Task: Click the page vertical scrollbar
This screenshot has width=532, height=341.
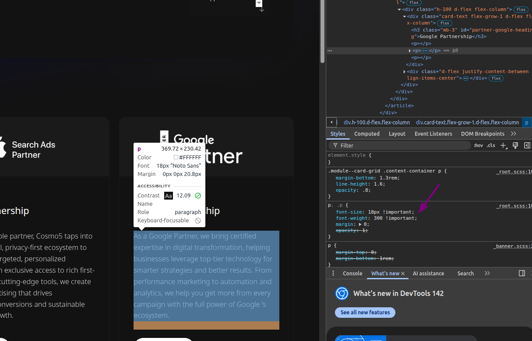Action: (322, 31)
